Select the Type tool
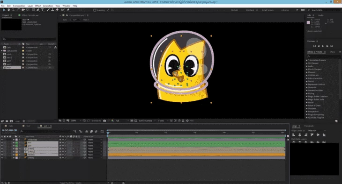Viewport: 342px width, 184px height. [x=43, y=10]
